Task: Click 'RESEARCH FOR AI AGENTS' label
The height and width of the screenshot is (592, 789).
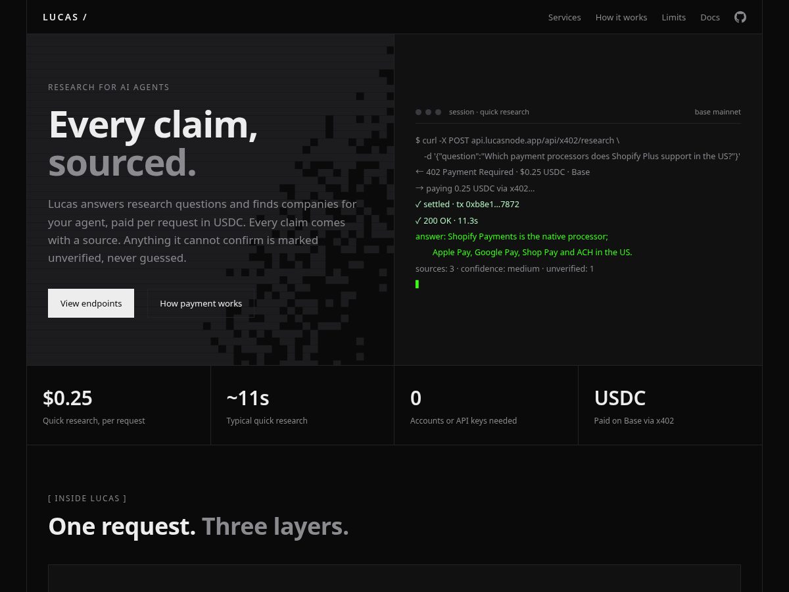Action: 108,87
